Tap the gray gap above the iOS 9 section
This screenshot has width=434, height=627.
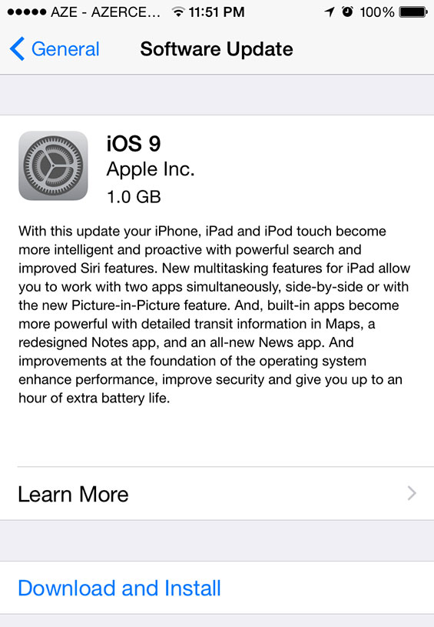tap(217, 95)
